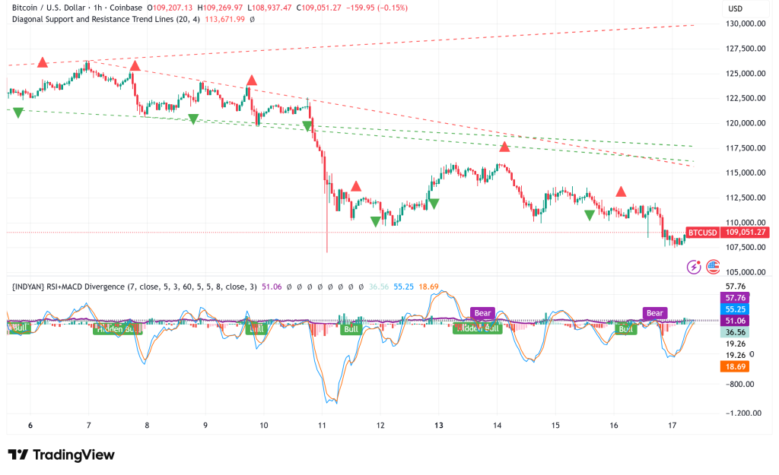Click the 109,051.27 current price tag

coord(744,232)
